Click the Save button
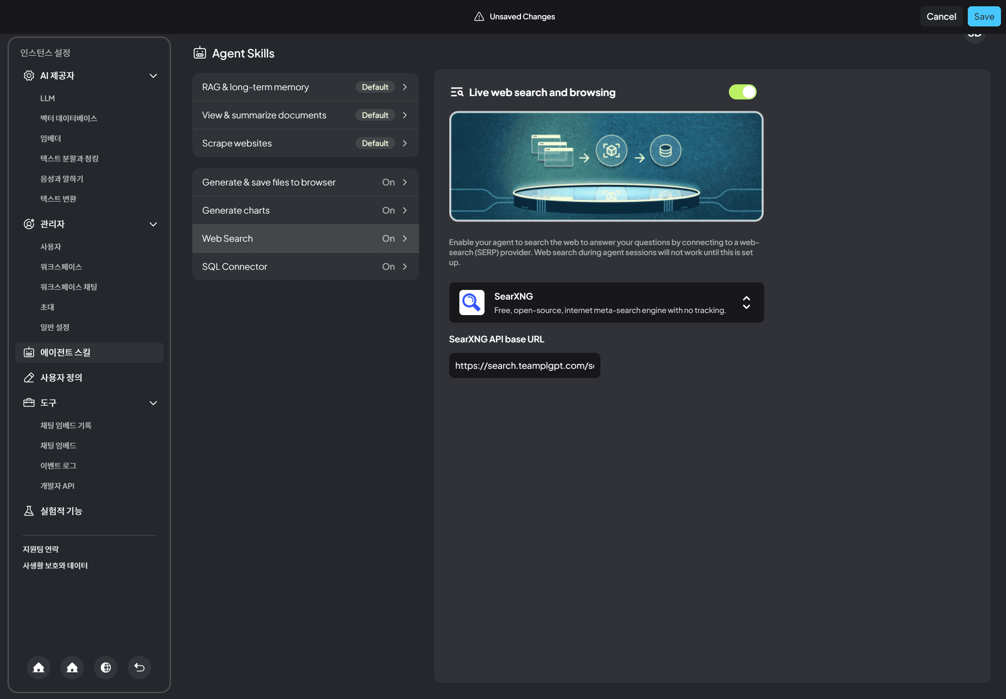1006x699 pixels. pyautogui.click(x=984, y=17)
